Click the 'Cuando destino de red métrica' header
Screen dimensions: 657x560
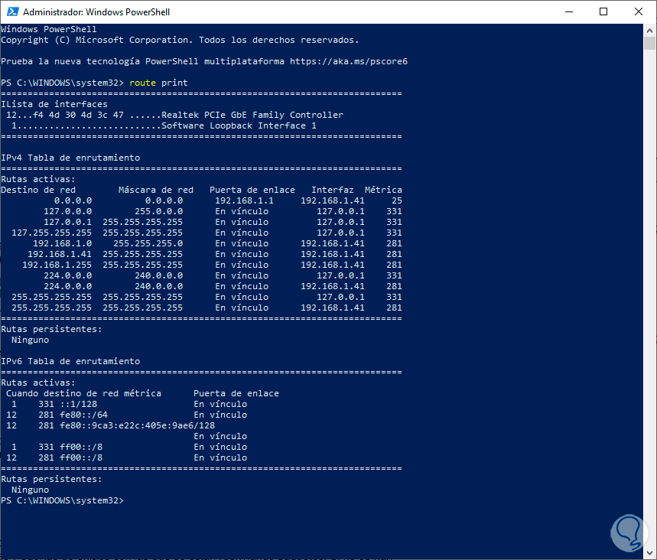click(83, 393)
